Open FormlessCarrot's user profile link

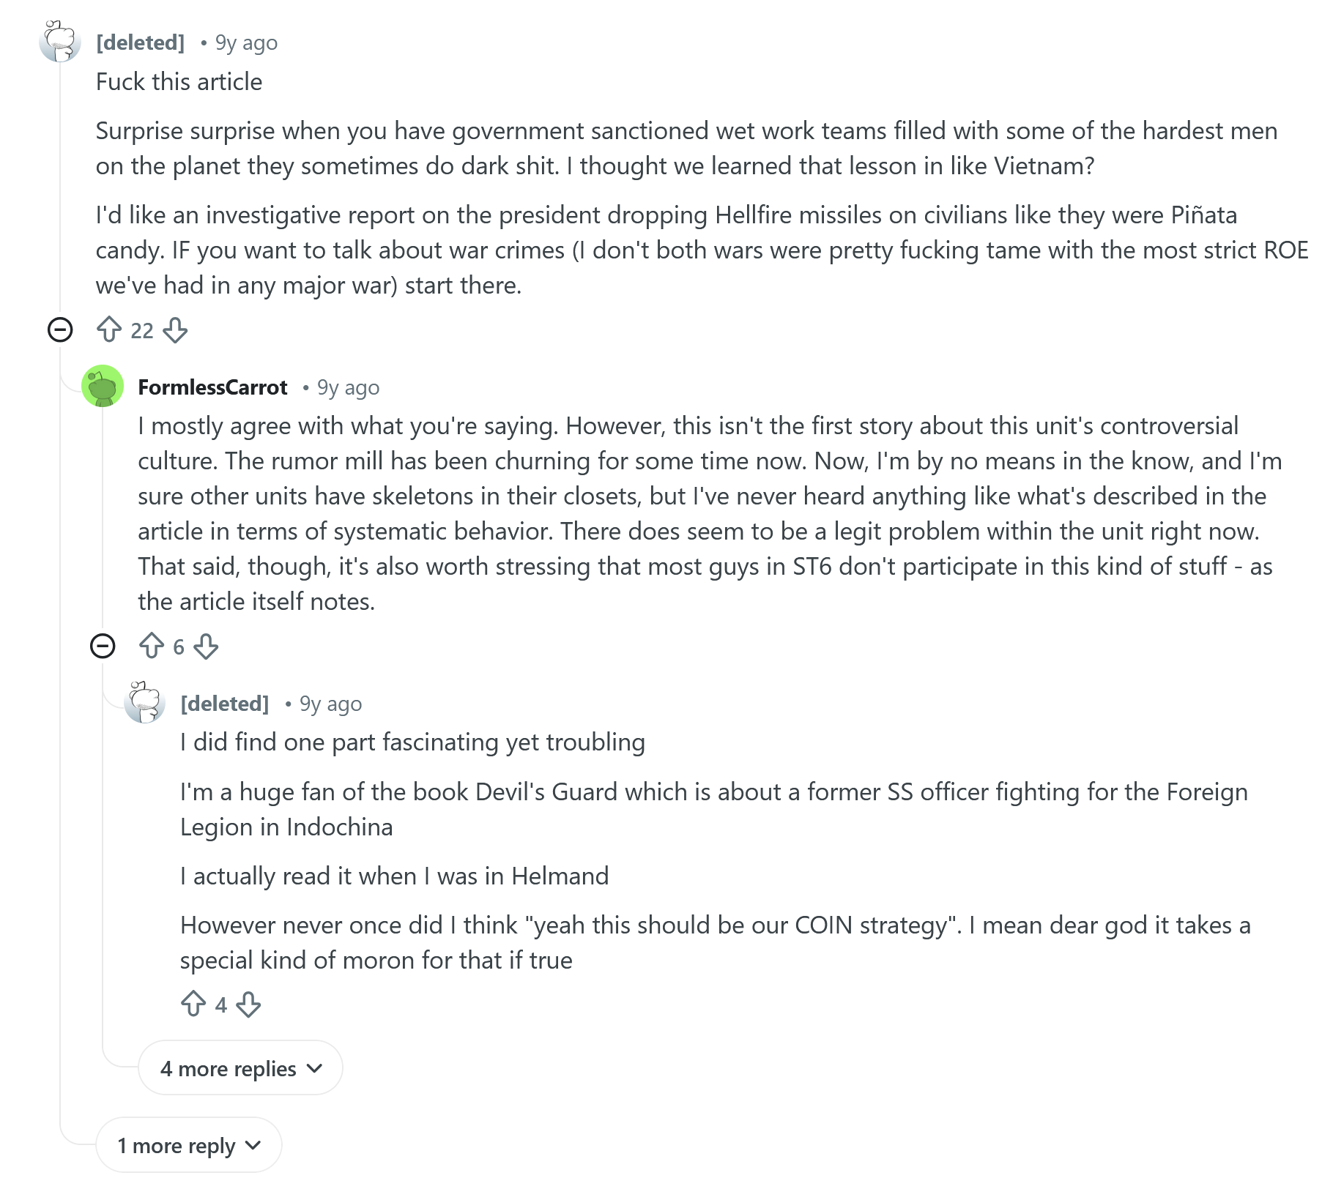pyautogui.click(x=212, y=387)
